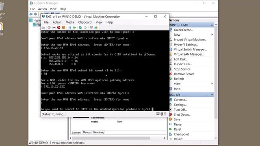Image resolution: width=260 pixels, height=146 pixels.
Task: Go forward with Hyper-V Manager's forward arrow
Action: point(35,14)
